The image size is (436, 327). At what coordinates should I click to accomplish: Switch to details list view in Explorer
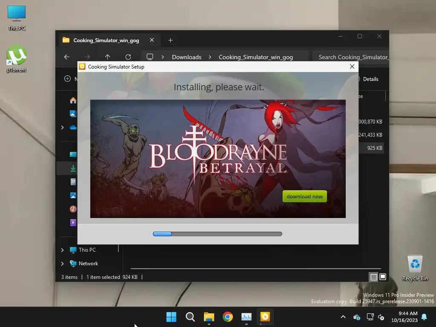pos(373,277)
